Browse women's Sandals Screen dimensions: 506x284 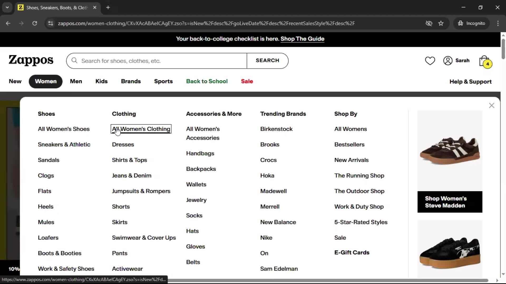pos(48,160)
